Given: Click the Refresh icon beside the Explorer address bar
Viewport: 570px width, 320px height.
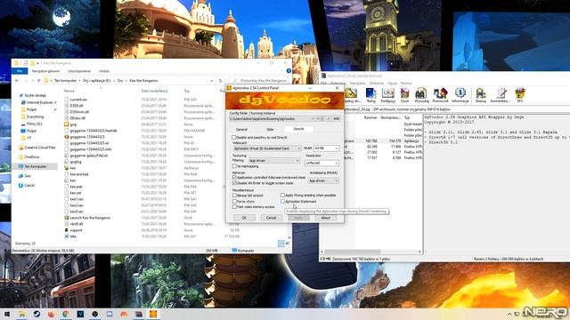Looking at the screenshot, I should coord(220,81).
